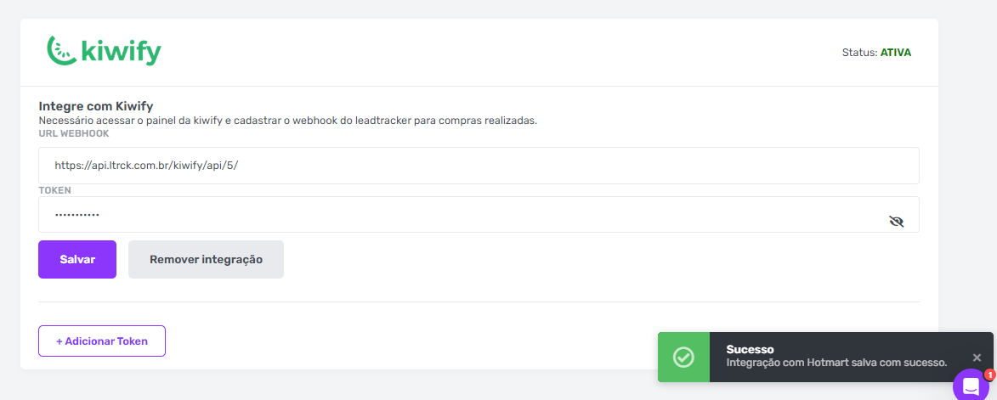
Task: Toggle token visibility eye icon
Action: [897, 222]
